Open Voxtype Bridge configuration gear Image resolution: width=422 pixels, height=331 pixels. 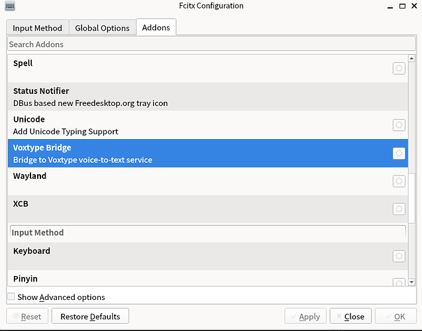(399, 153)
